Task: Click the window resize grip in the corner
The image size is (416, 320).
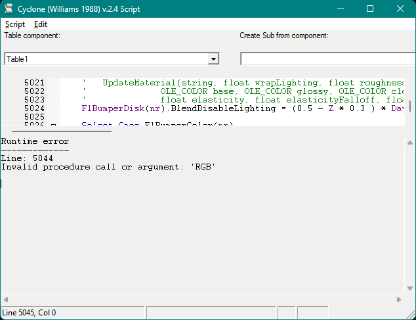Action: tap(410, 314)
